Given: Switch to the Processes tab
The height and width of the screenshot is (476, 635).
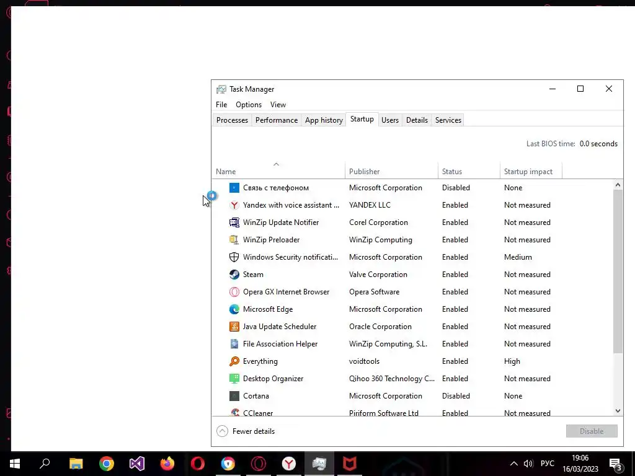Looking at the screenshot, I should pyautogui.click(x=232, y=120).
